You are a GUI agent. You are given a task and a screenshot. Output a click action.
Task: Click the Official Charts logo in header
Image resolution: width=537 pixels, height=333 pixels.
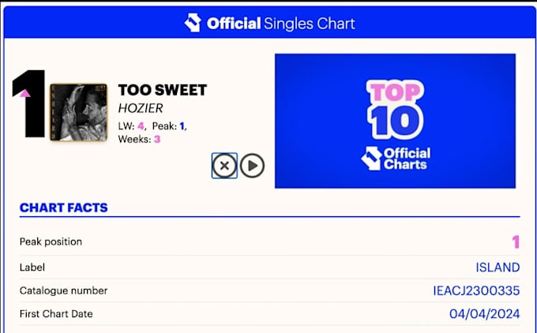tap(193, 23)
